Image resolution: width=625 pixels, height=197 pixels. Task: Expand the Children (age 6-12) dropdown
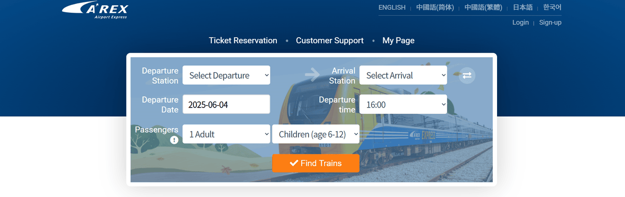315,134
